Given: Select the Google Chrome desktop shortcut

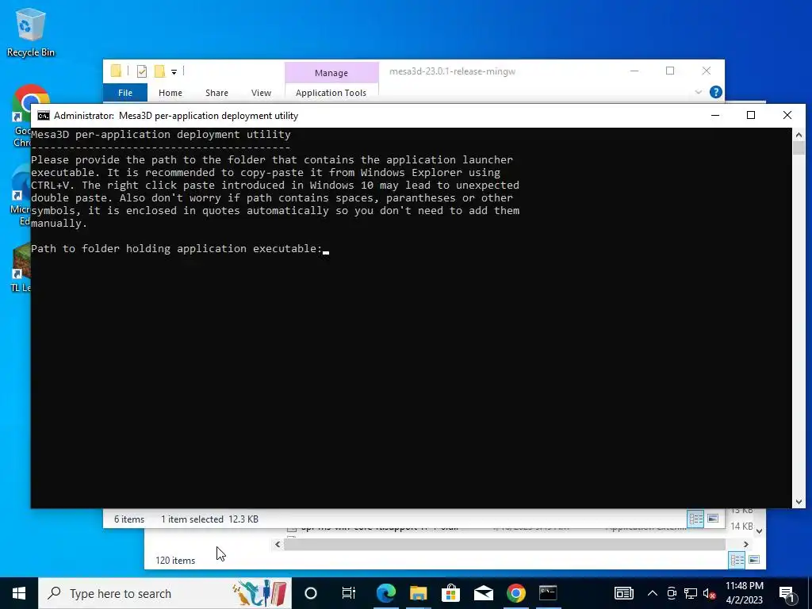Looking at the screenshot, I should click(23, 117).
